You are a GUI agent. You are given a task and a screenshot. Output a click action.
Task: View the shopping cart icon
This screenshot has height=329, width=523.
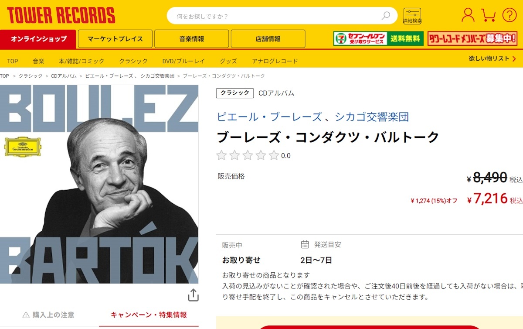coord(489,15)
